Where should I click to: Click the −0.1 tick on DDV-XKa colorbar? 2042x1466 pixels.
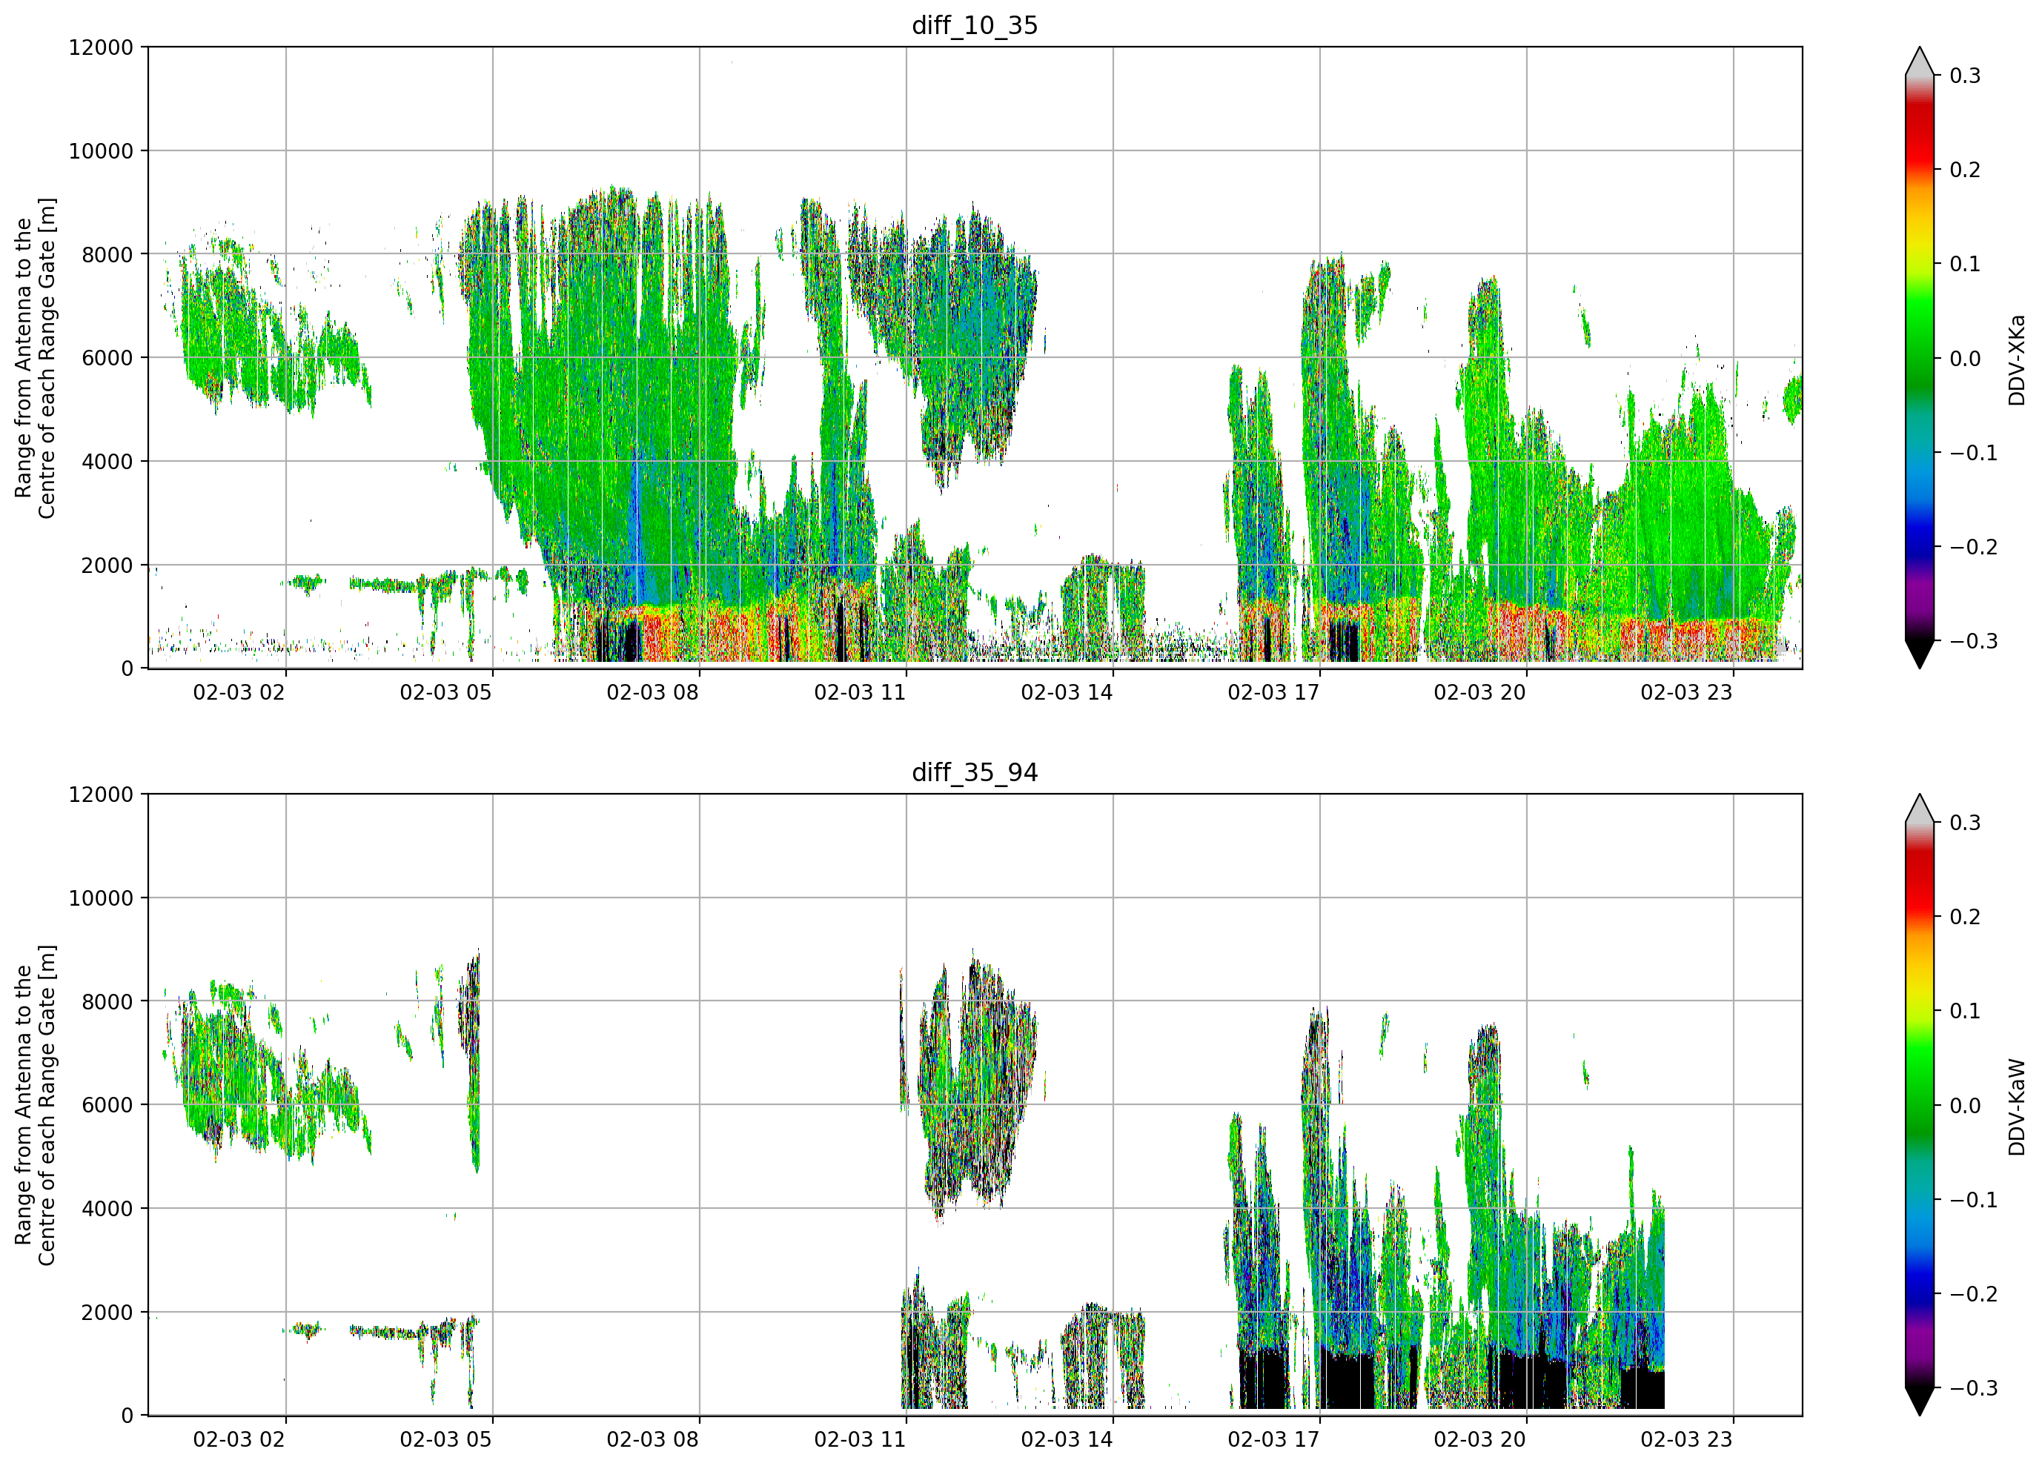pos(1974,453)
